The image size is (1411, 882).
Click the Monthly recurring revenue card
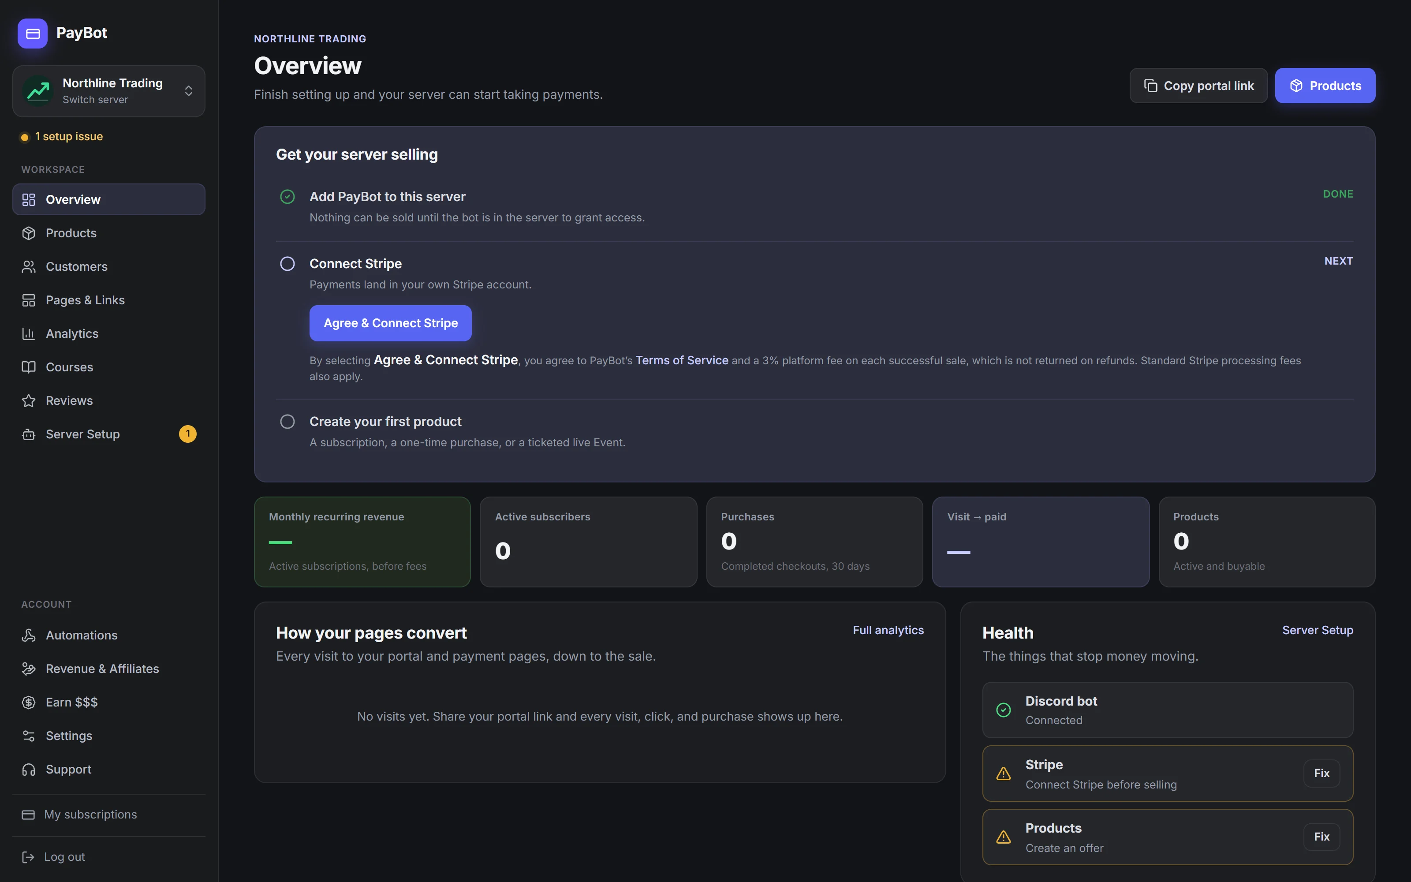click(362, 542)
